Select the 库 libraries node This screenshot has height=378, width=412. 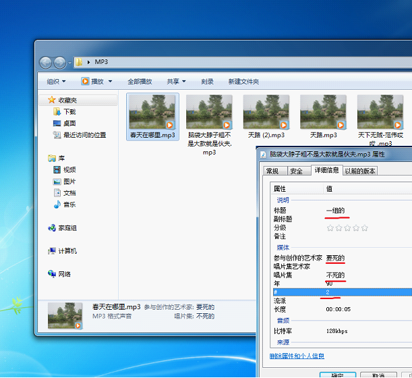click(57, 158)
